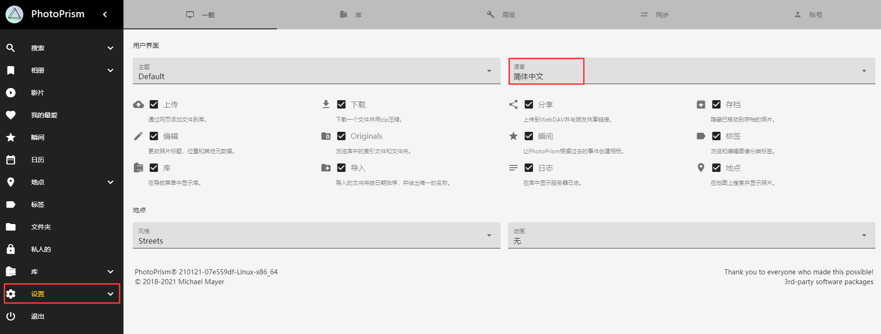The width and height of the screenshot is (881, 334).
Task: Click the logout power icon
Action: (x=11, y=316)
